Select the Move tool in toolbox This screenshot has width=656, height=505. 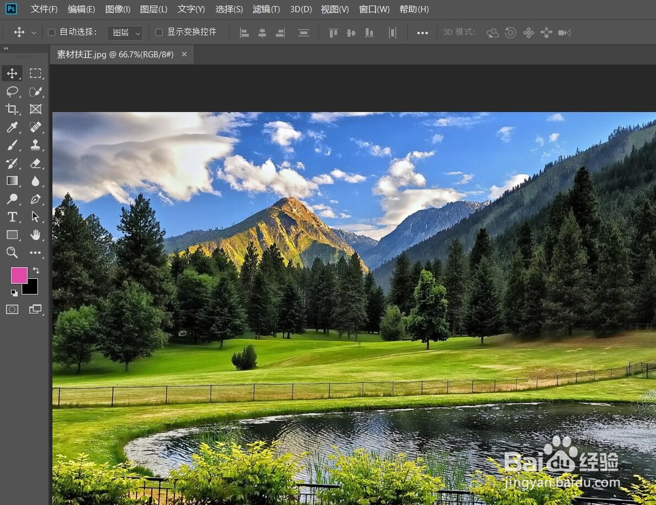[x=12, y=73]
